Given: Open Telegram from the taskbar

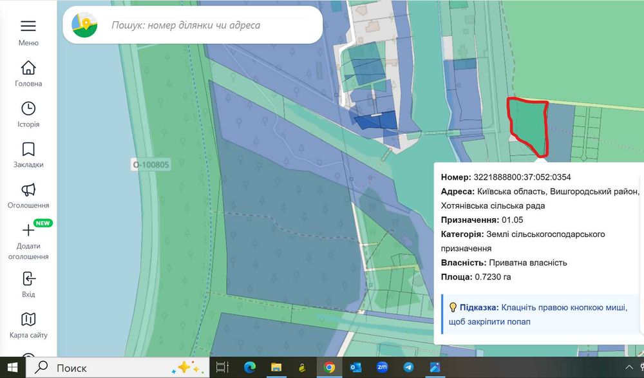Looking at the screenshot, I should point(408,367).
